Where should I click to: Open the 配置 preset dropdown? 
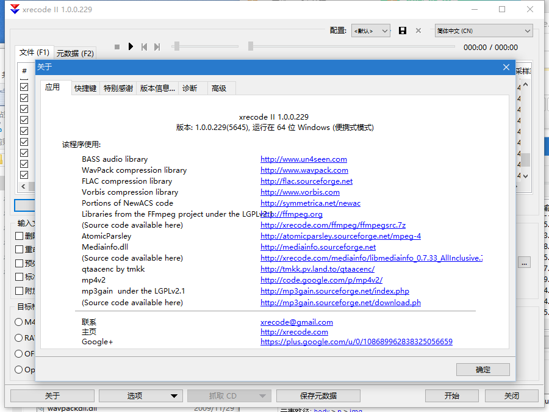point(371,31)
